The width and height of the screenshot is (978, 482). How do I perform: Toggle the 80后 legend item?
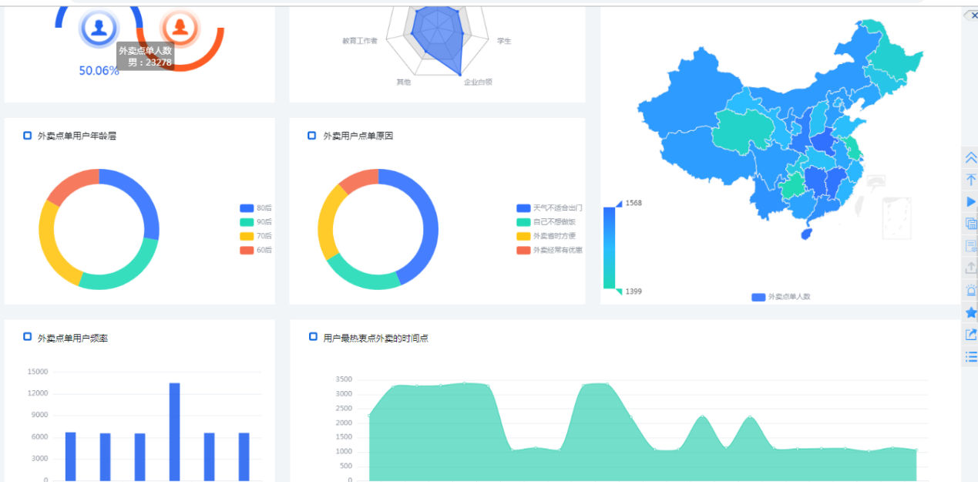coord(256,208)
